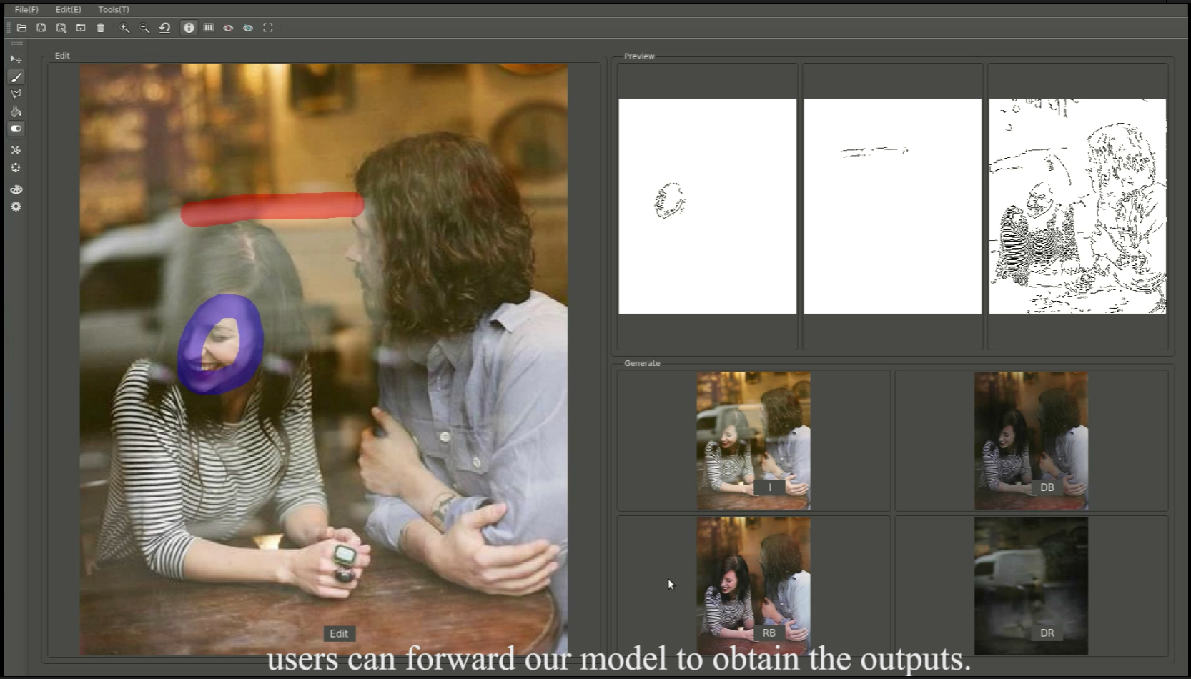Select the generated thumbnail labeled I
This screenshot has width=1191, height=679.
tap(753, 440)
